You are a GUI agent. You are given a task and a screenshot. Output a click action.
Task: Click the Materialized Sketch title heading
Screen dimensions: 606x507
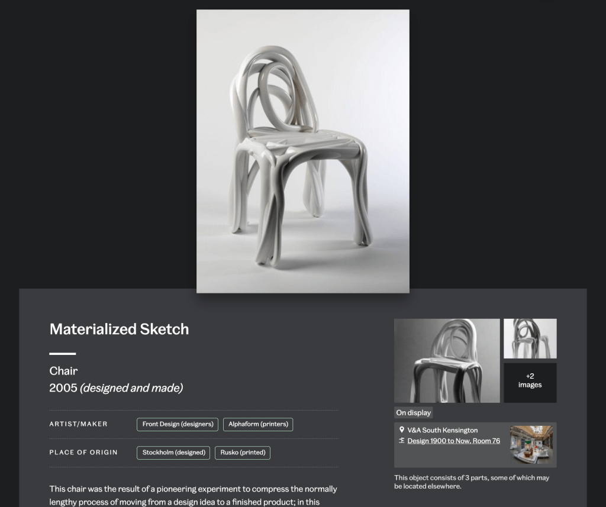[119, 330]
